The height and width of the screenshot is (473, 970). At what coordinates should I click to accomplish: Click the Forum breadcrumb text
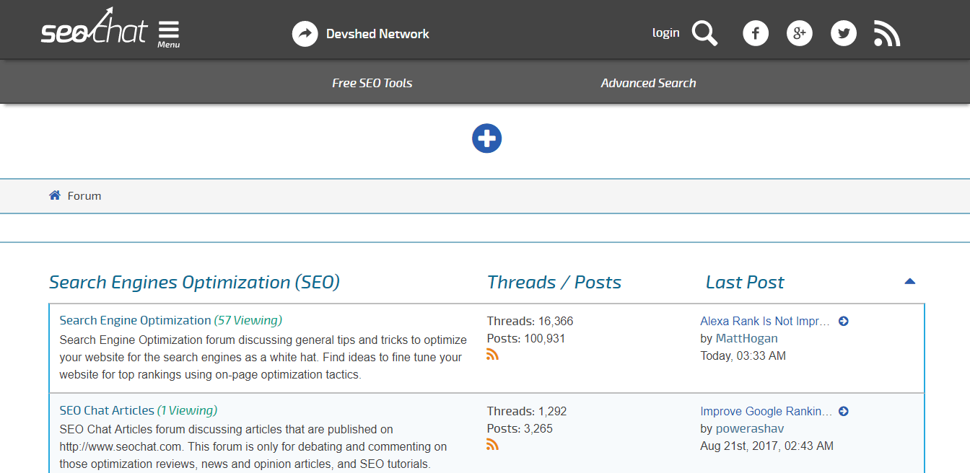pyautogui.click(x=84, y=196)
